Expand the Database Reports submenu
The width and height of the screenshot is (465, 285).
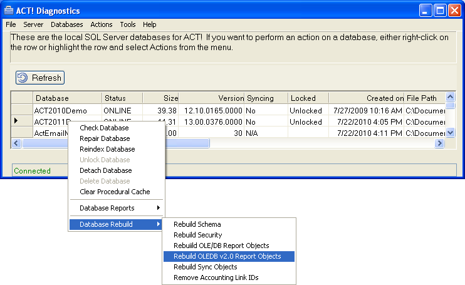click(x=117, y=208)
